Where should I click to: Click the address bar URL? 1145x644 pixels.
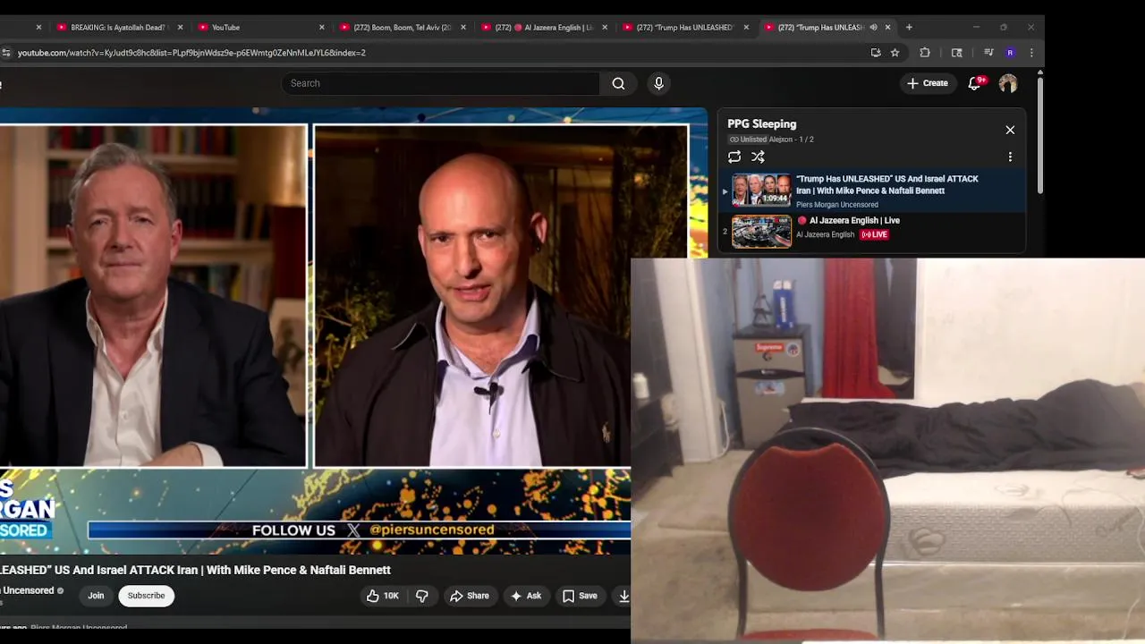tap(191, 53)
